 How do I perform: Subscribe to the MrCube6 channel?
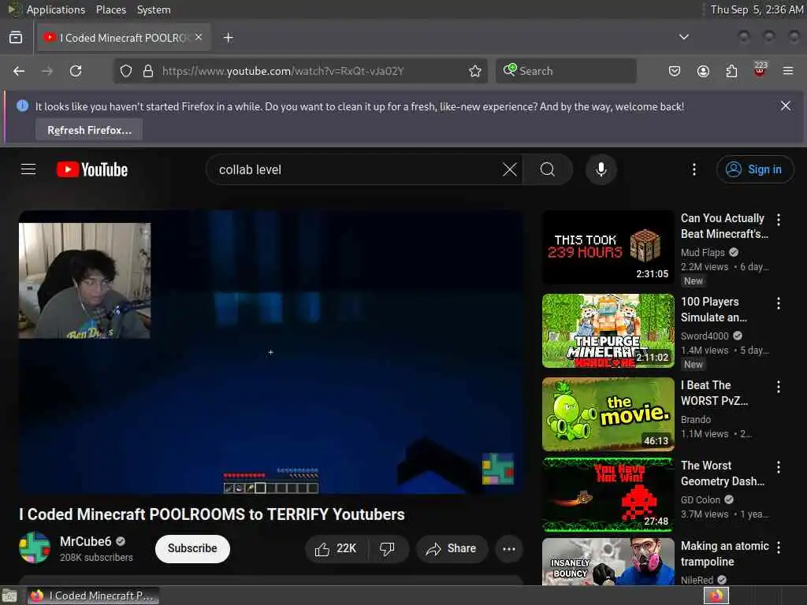[x=192, y=548]
